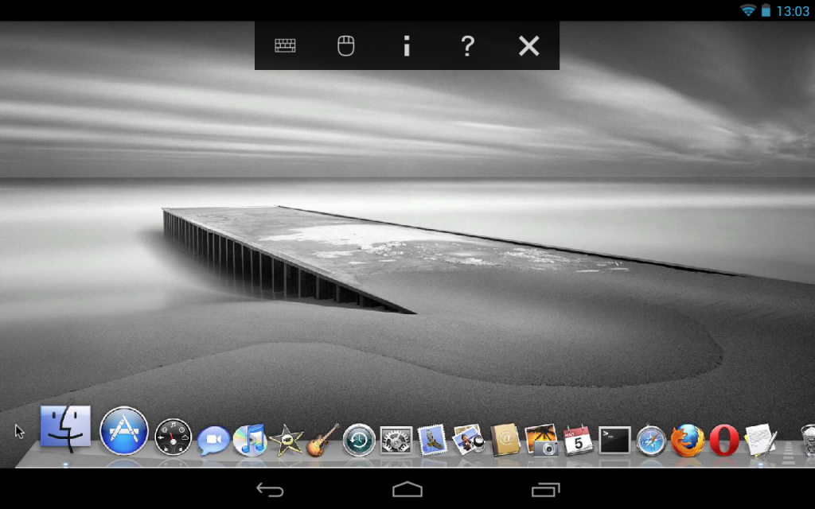Open the Opera browser

click(723, 440)
